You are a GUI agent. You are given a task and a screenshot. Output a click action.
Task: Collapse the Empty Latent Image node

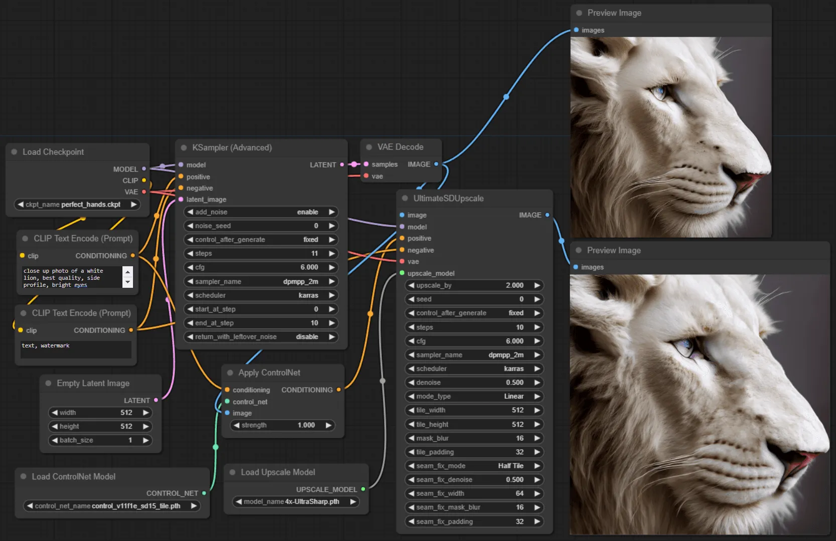click(48, 384)
